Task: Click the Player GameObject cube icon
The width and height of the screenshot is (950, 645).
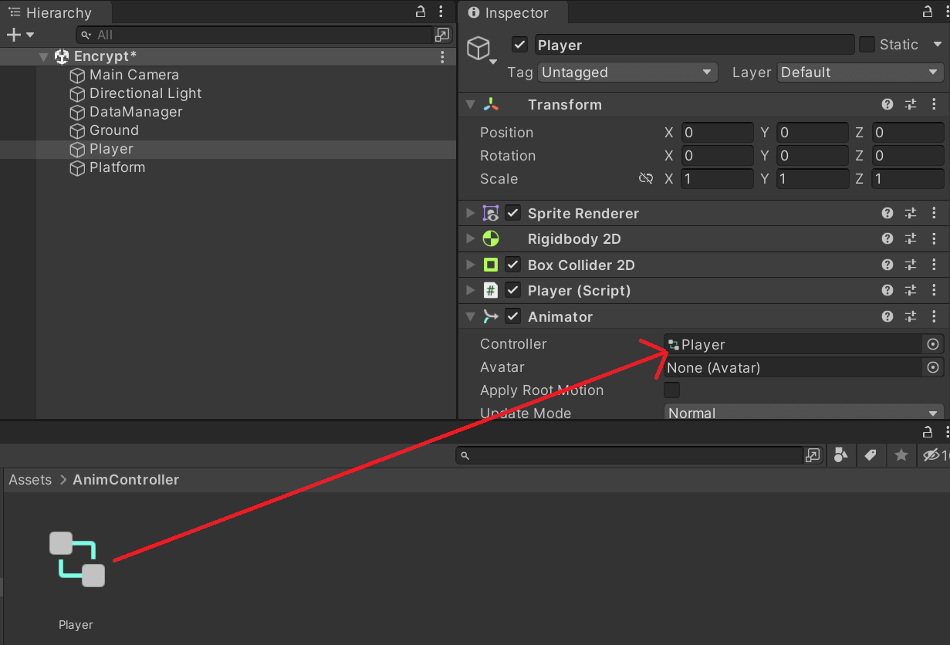Action: (x=479, y=48)
